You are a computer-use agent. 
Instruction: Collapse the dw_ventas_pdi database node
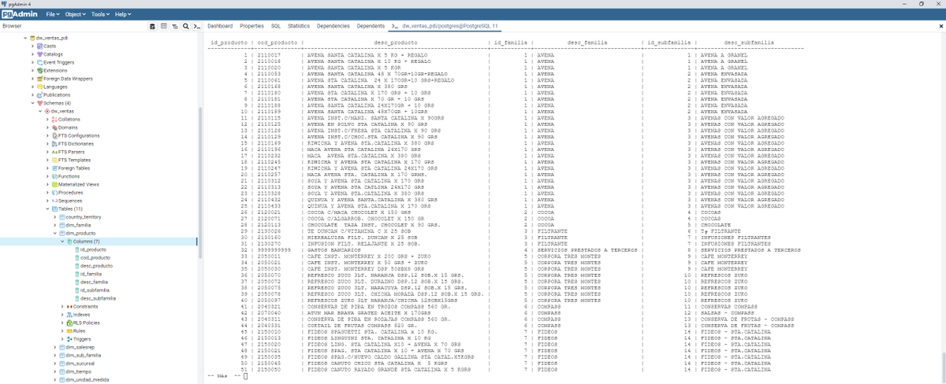pos(26,37)
